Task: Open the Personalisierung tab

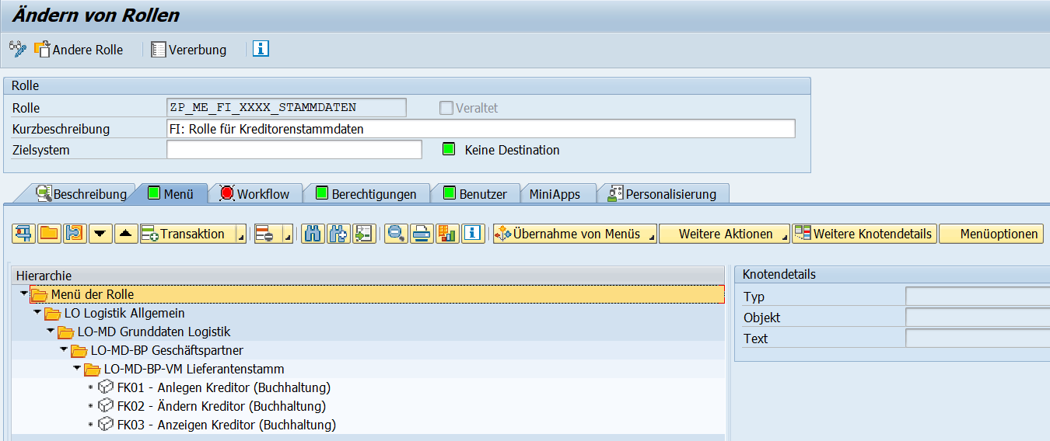Action: [x=662, y=194]
